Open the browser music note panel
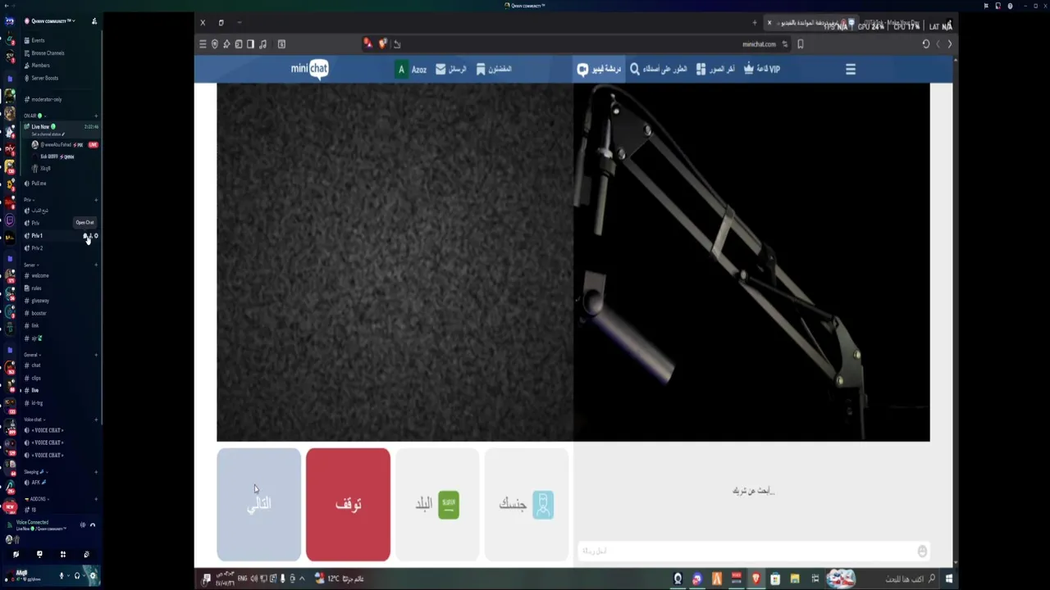 coord(262,44)
